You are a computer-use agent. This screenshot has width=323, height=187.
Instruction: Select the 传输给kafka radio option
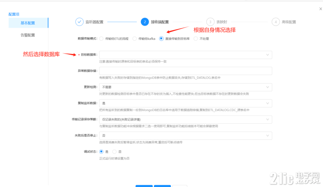135,38
